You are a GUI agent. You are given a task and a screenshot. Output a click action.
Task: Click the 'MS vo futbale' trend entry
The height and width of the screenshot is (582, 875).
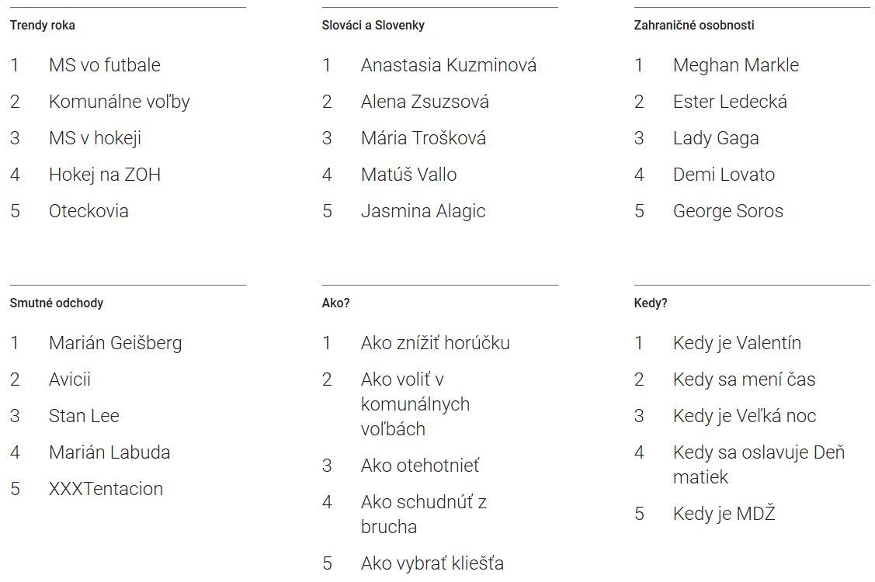pyautogui.click(x=104, y=65)
